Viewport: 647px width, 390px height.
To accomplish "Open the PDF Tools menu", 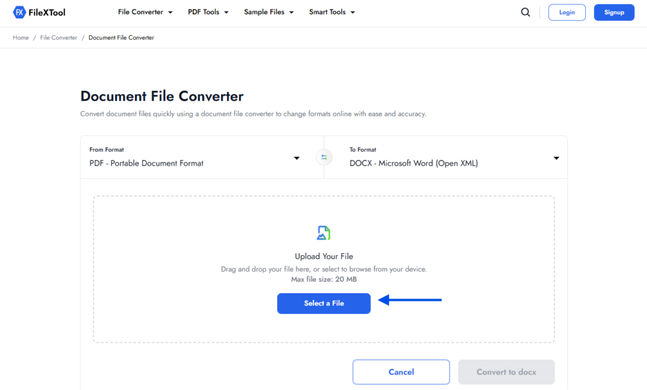I will [x=208, y=11].
